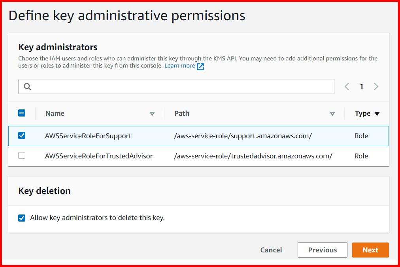Toggle the select-all checkbox in the table header
400x267 pixels.
[22, 113]
